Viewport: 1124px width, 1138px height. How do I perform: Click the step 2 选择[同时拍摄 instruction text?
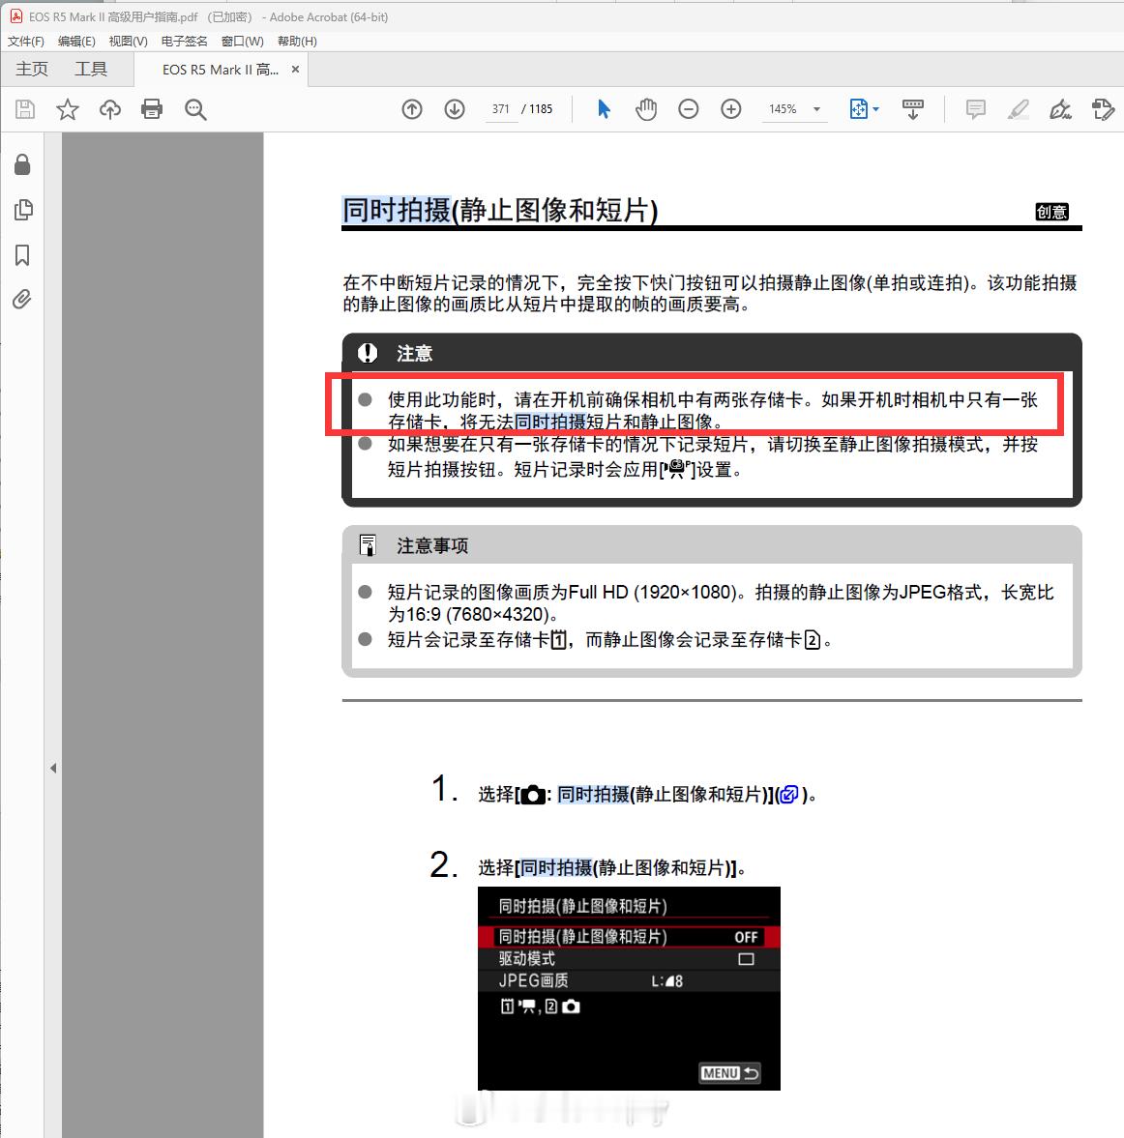(612, 868)
